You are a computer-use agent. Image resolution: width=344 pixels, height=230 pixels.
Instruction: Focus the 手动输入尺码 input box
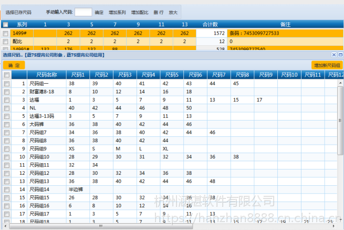pyautogui.click(x=84, y=12)
